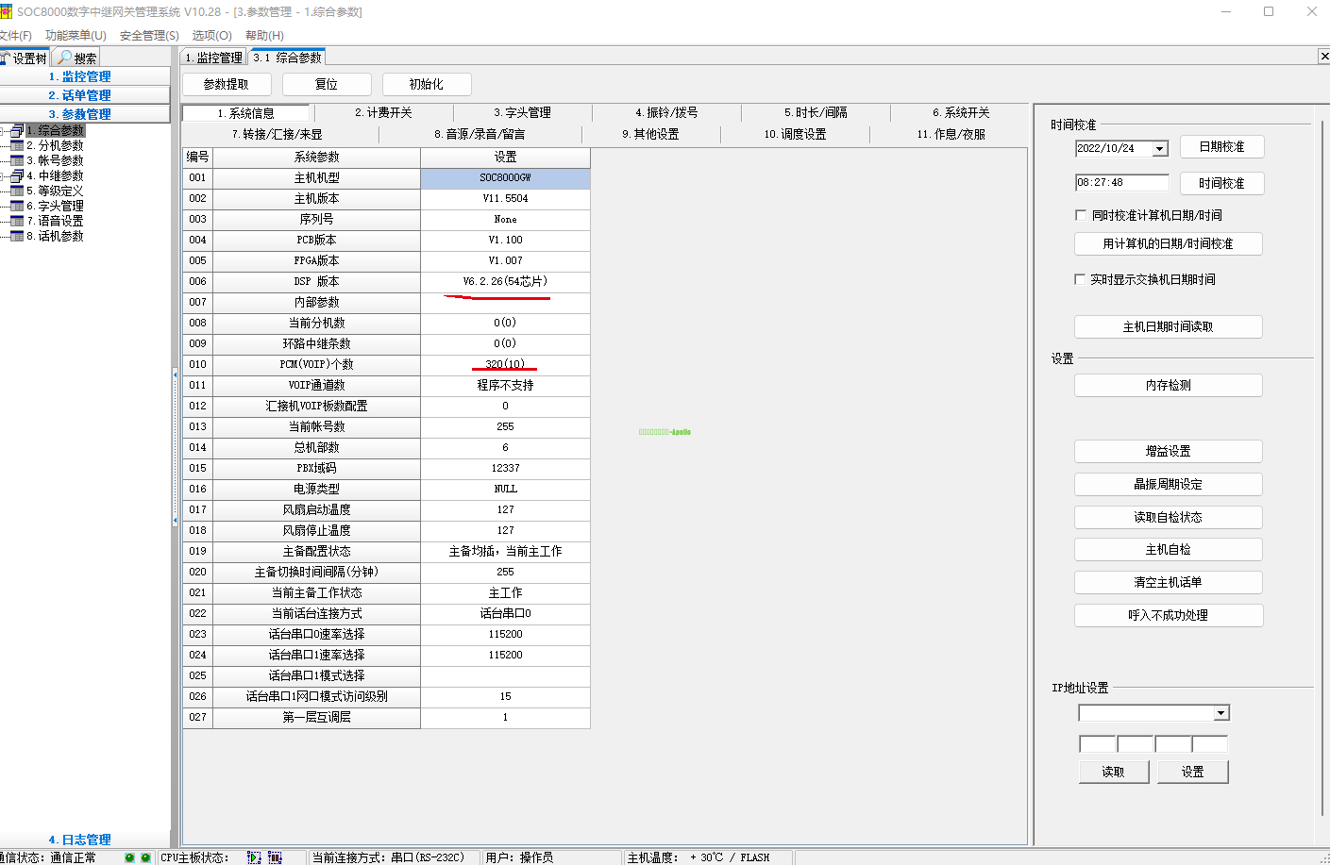This screenshot has width=1330, height=865.
Task: Click the time input field showing 08:27:48
Action: pyautogui.click(x=1121, y=183)
